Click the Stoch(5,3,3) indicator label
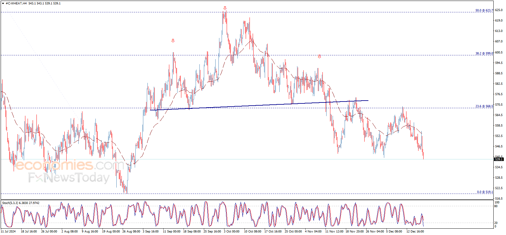 pyautogui.click(x=21, y=203)
